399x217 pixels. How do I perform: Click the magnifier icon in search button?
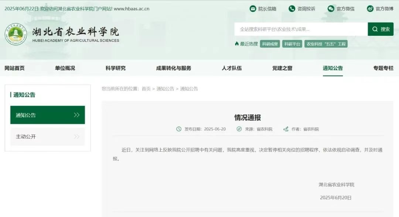(x=375, y=29)
